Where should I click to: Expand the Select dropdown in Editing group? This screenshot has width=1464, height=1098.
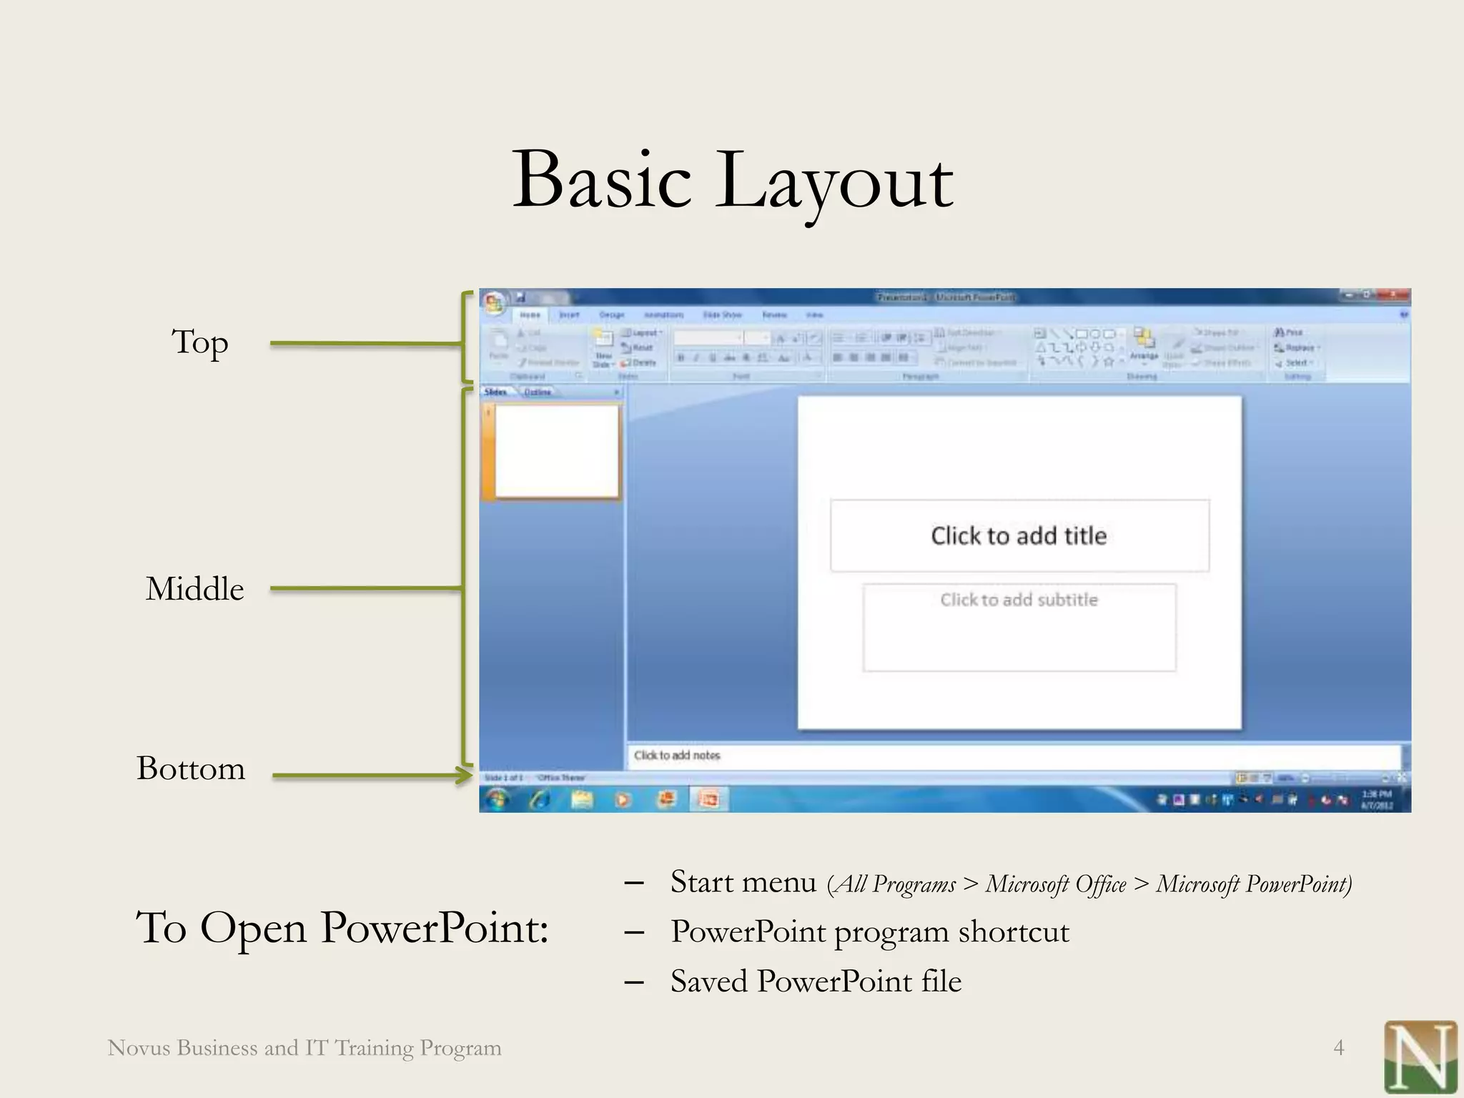(x=1296, y=363)
